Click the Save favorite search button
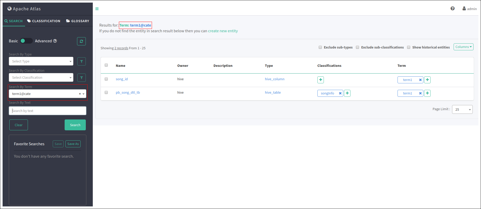 click(x=58, y=144)
